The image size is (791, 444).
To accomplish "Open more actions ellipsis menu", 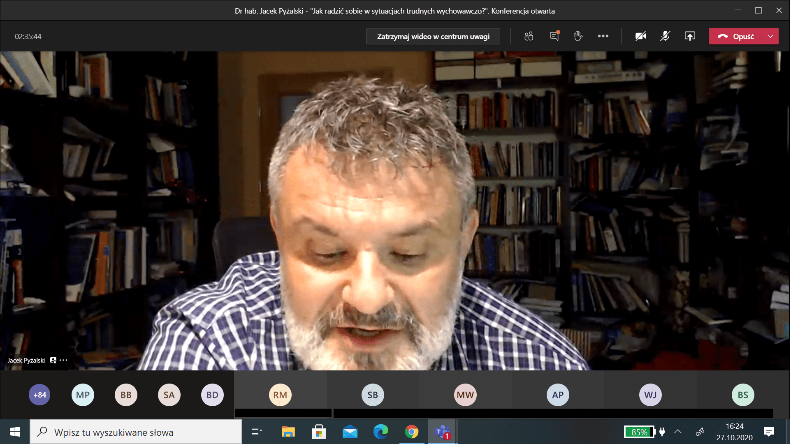I will coord(603,36).
